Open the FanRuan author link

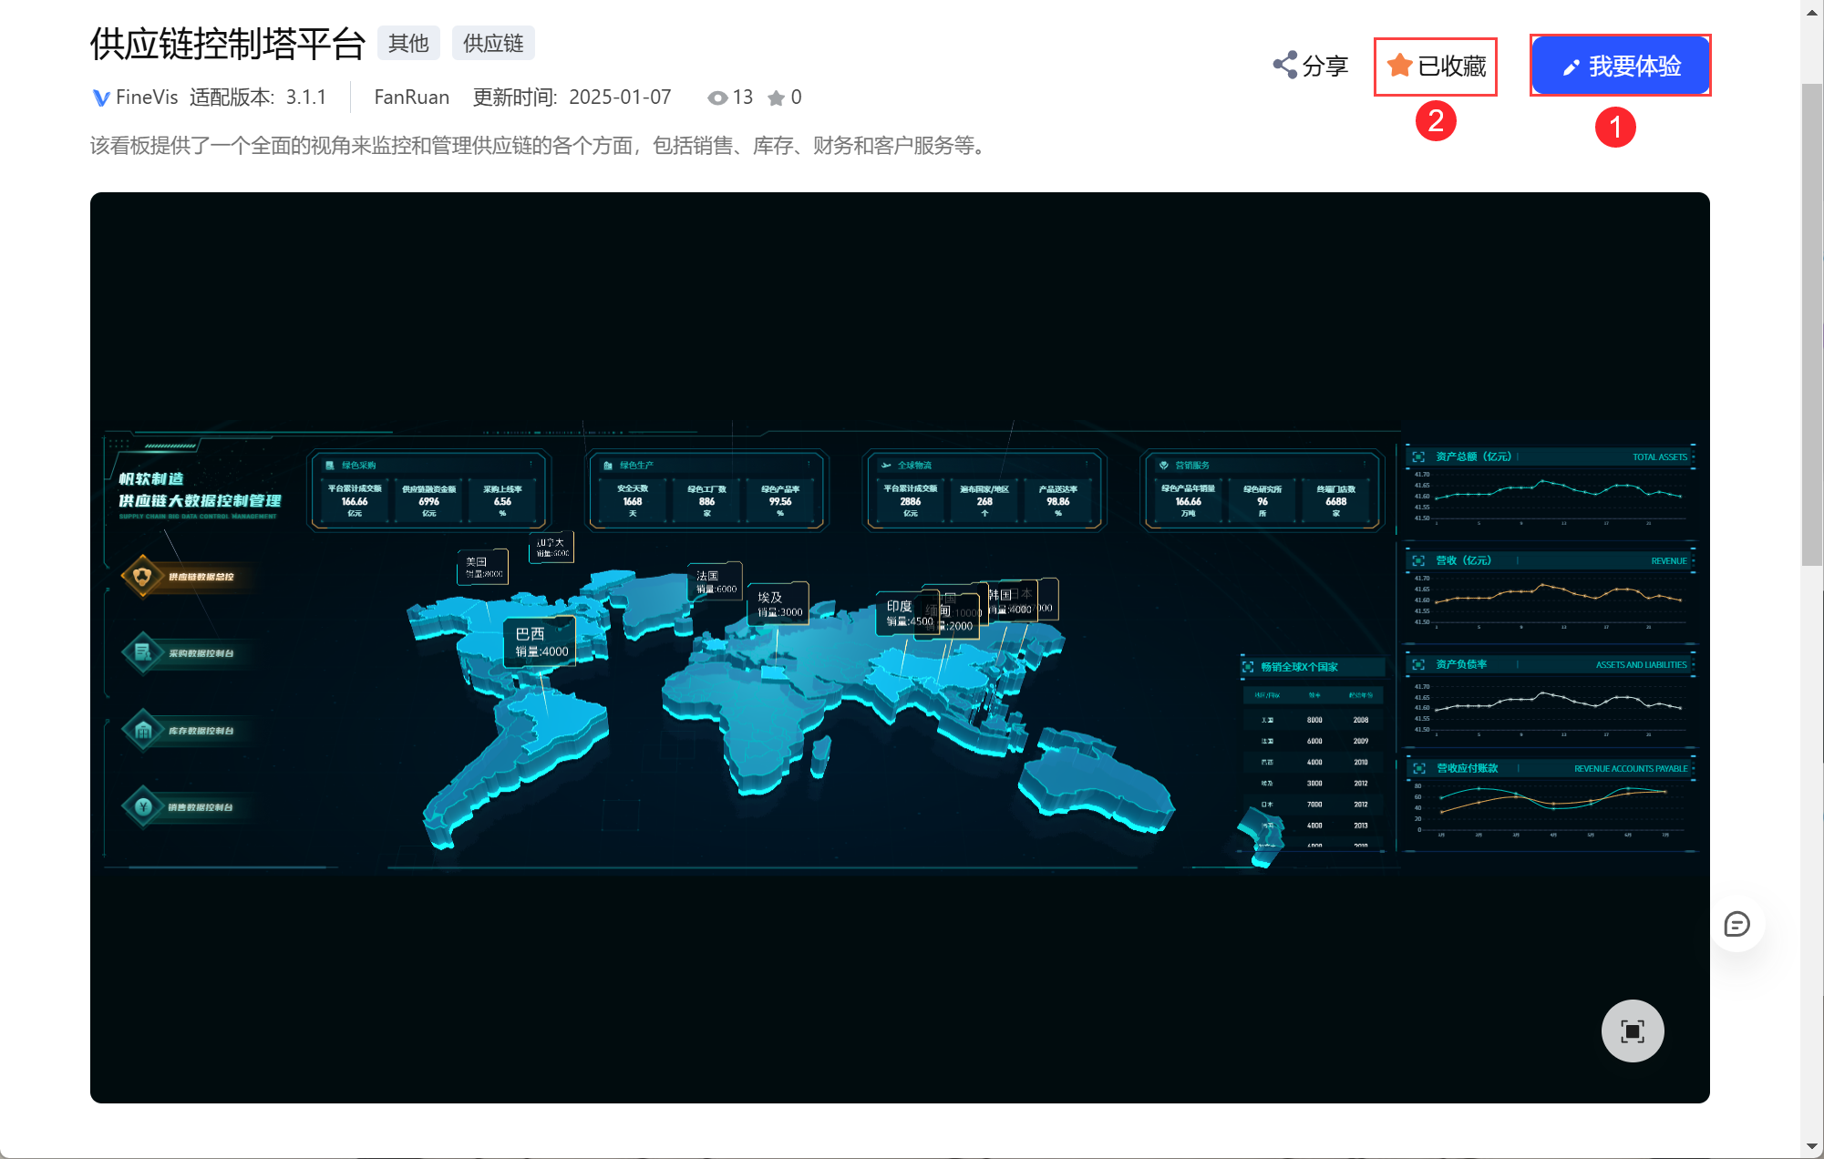tap(411, 97)
